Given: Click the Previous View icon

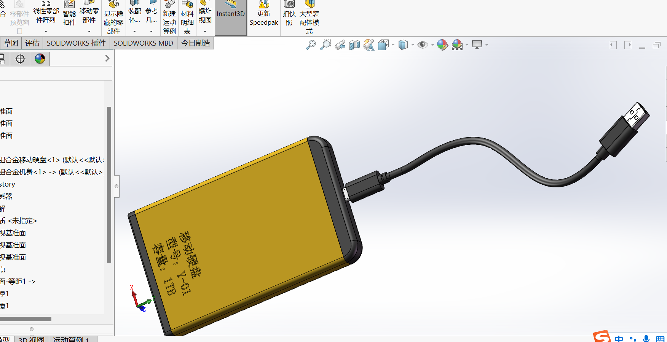Looking at the screenshot, I should [340, 45].
